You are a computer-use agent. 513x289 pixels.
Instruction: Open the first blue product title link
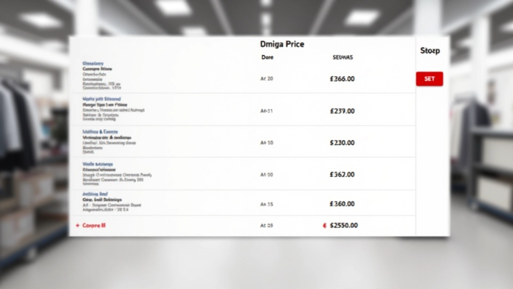(93, 64)
